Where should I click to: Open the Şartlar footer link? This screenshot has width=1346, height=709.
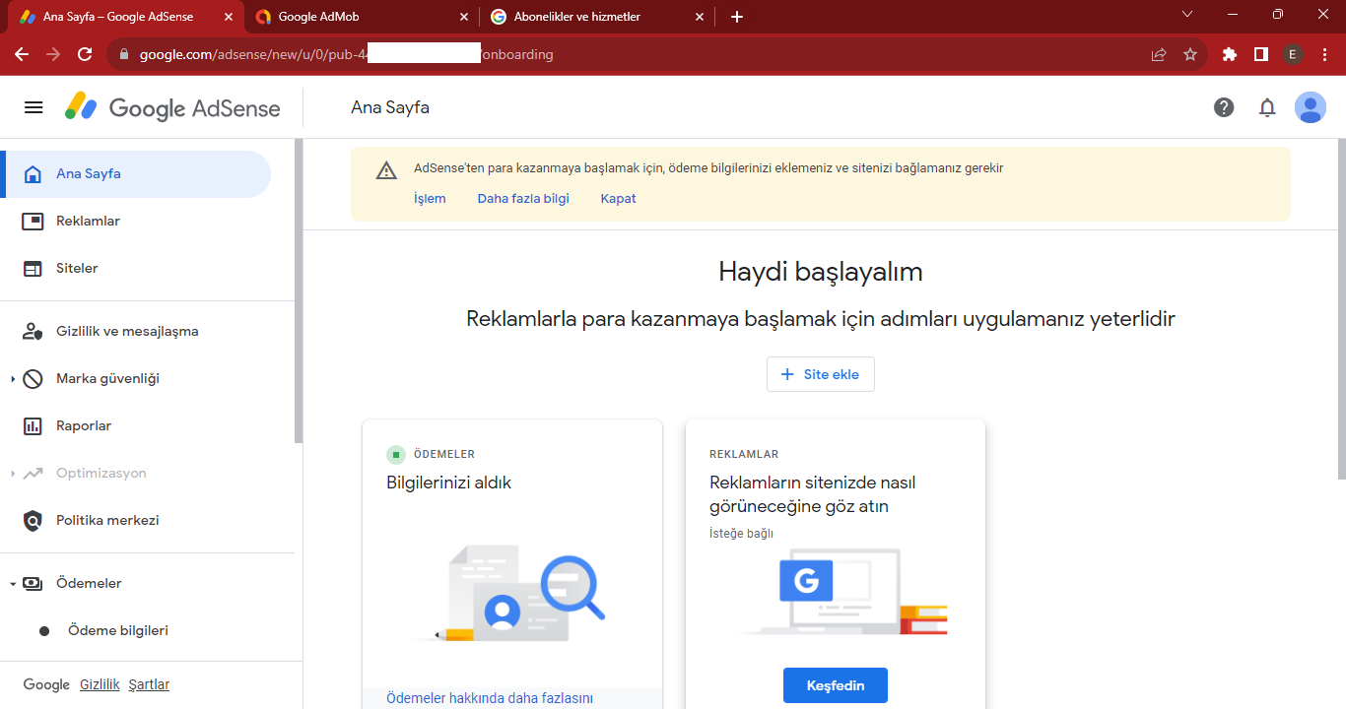pyautogui.click(x=149, y=685)
